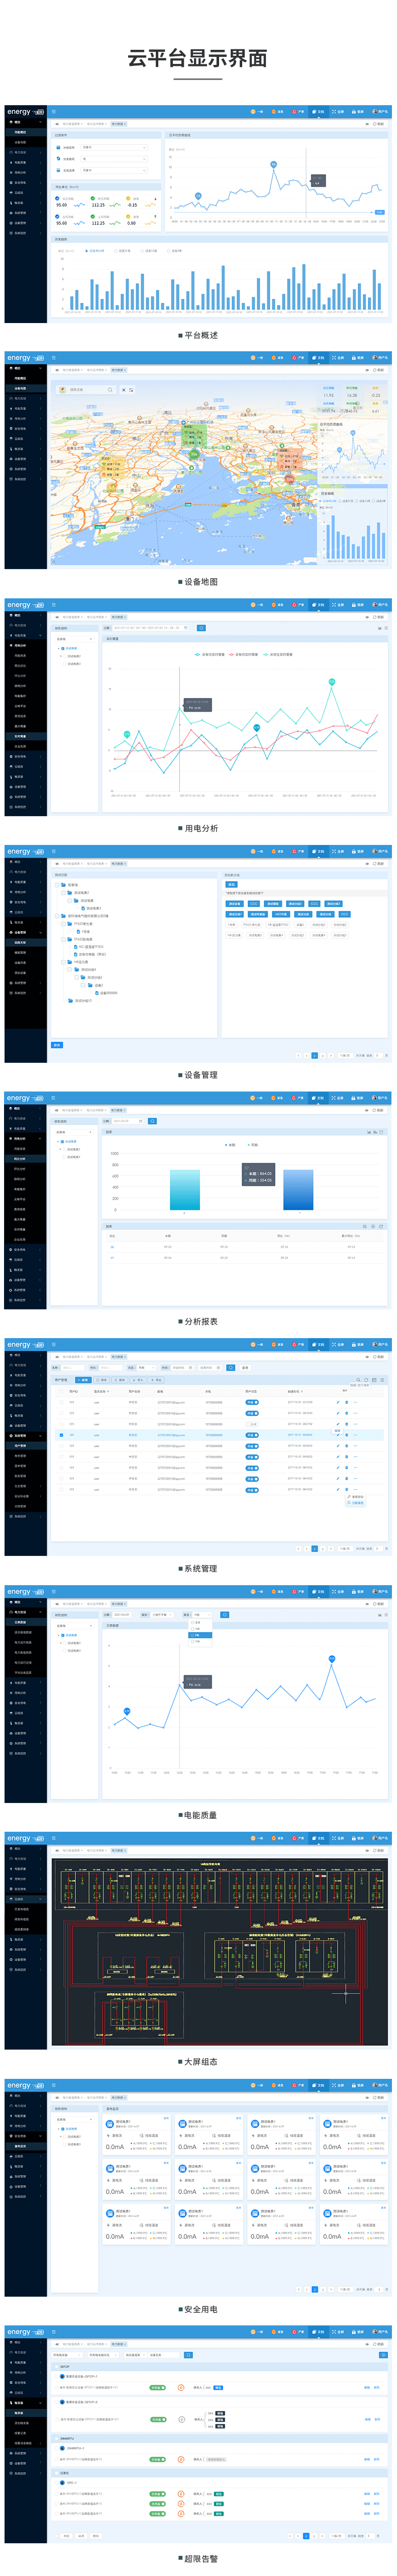397x2576 pixels.
Task: Click the blue search button in 系统管理 filter bar
Action: tap(232, 1367)
